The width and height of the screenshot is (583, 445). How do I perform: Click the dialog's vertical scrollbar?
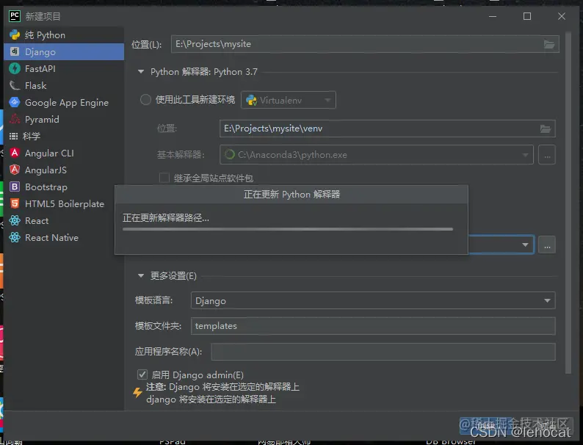(568, 203)
